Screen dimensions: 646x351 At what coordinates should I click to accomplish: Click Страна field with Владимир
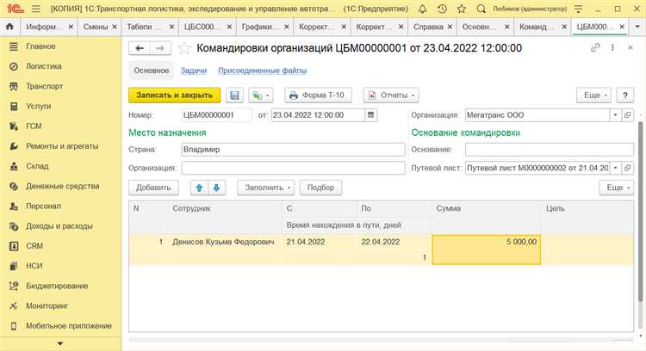[x=293, y=150]
